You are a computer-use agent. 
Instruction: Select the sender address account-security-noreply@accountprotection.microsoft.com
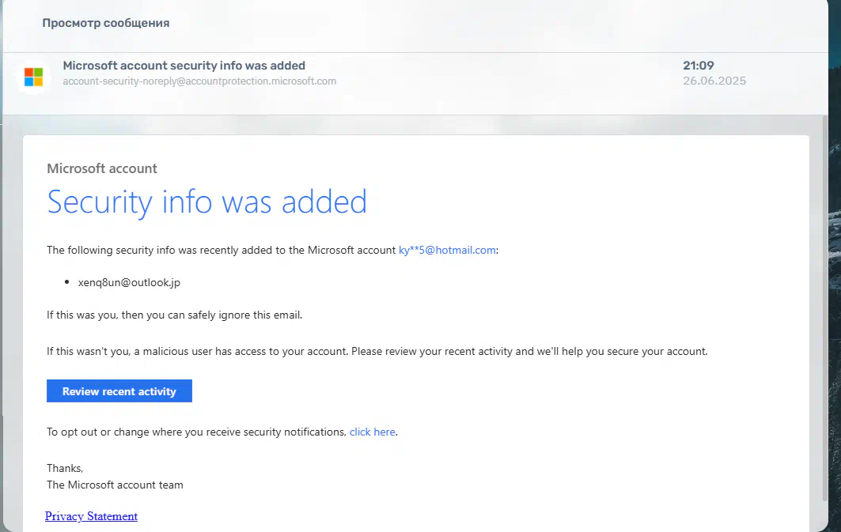pyautogui.click(x=199, y=81)
